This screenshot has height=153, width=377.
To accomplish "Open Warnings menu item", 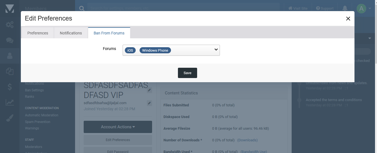I will pos(32,128).
